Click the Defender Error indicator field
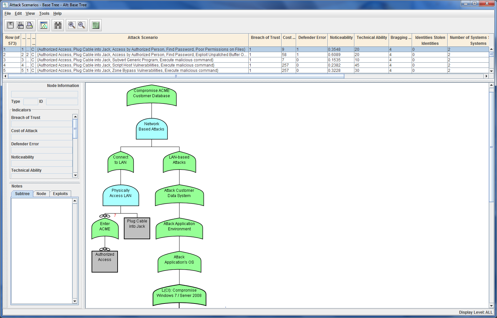Screen dimensions: 497x318 tap(41, 150)
